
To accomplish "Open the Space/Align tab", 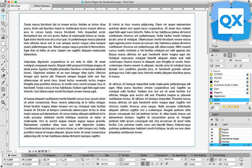I will 180,155.
